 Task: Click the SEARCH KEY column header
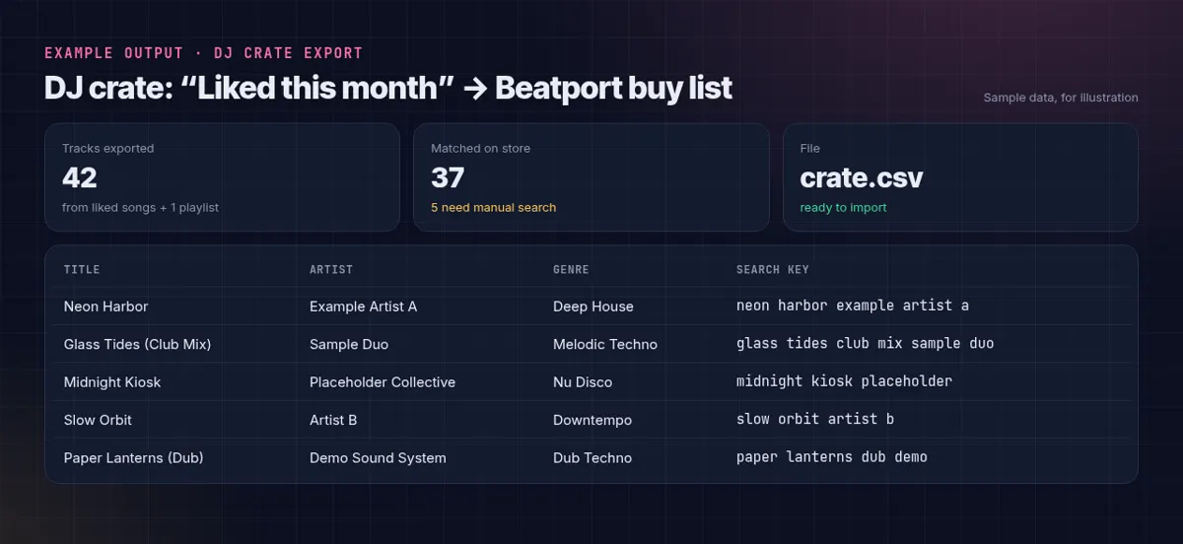point(772,269)
